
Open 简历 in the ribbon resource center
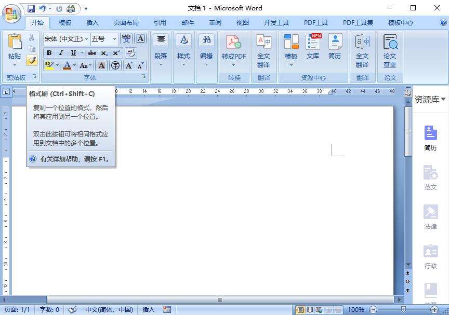coord(335,47)
